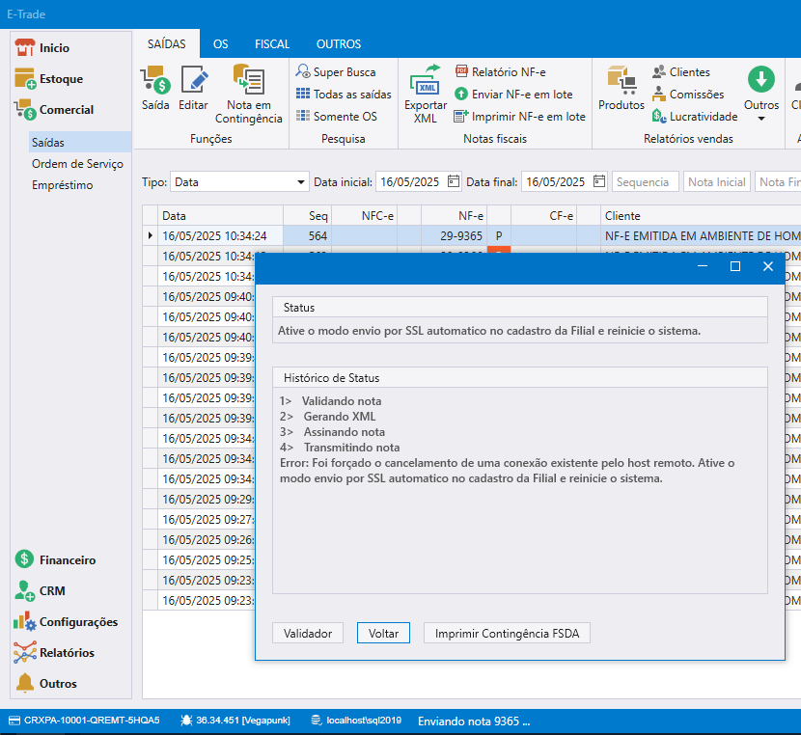Image resolution: width=801 pixels, height=735 pixels.
Task: Click Enviar NF-e em lote
Action: pos(513,94)
